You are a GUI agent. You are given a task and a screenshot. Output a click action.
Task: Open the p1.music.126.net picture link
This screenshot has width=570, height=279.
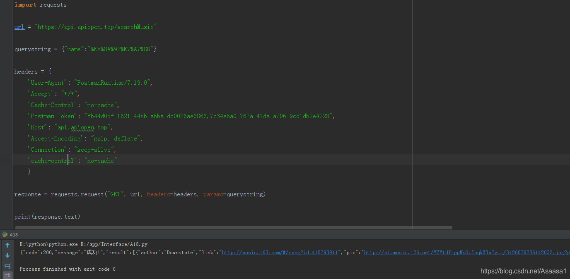(x=467, y=253)
